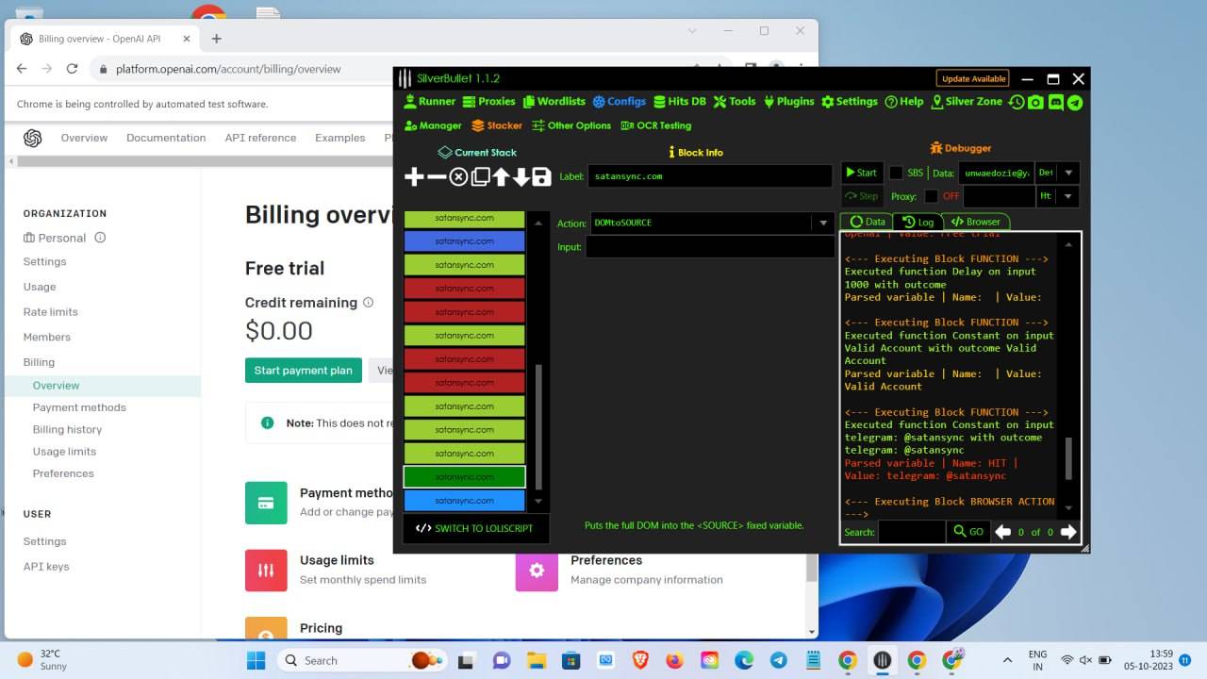The width and height of the screenshot is (1207, 679).
Task: Select the dark green highlighted stack block
Action: point(464,477)
